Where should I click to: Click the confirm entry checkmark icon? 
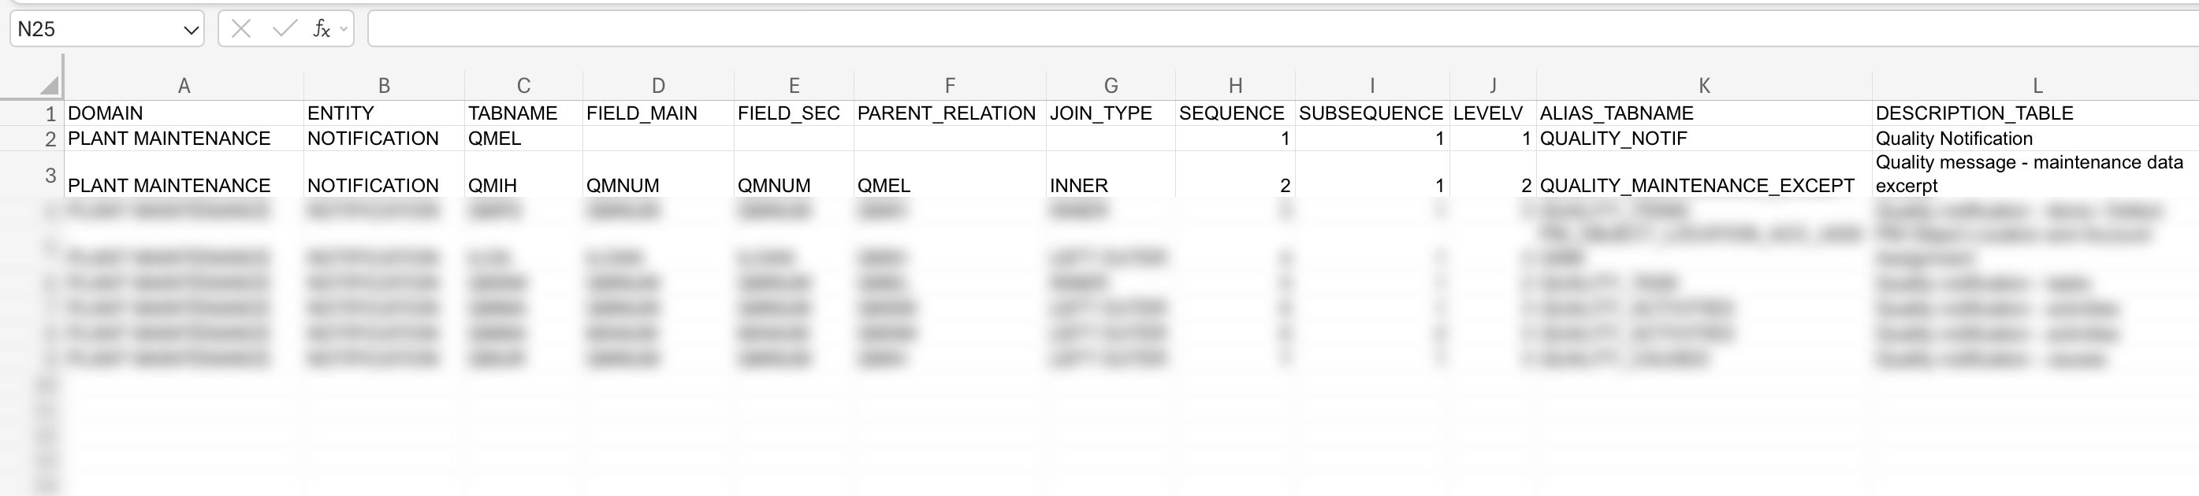tap(284, 30)
